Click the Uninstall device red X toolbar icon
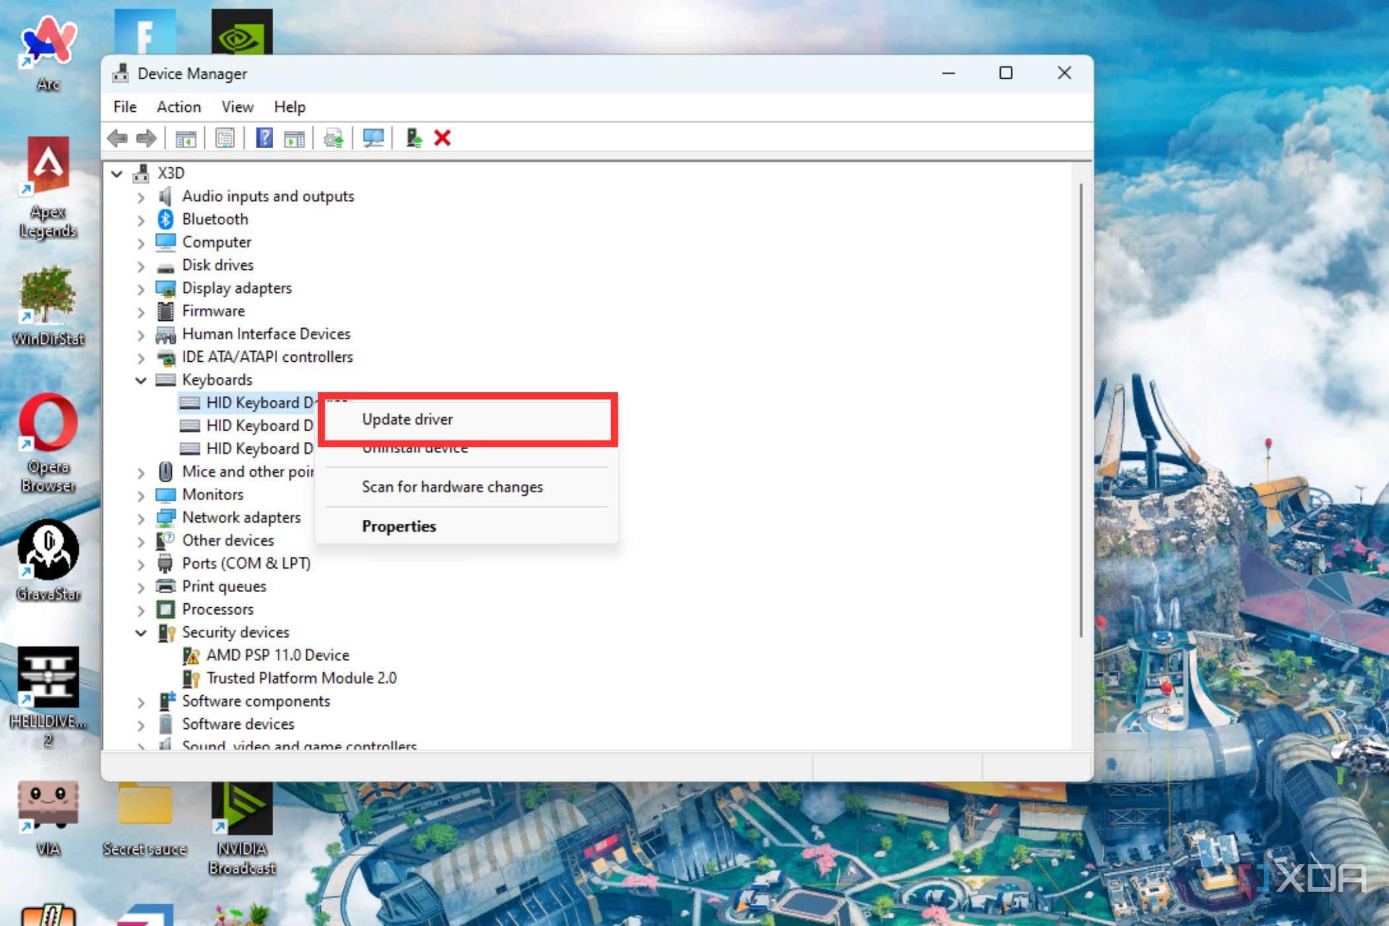The width and height of the screenshot is (1389, 926). tap(442, 138)
